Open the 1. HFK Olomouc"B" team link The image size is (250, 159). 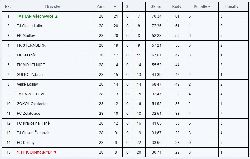(34, 152)
